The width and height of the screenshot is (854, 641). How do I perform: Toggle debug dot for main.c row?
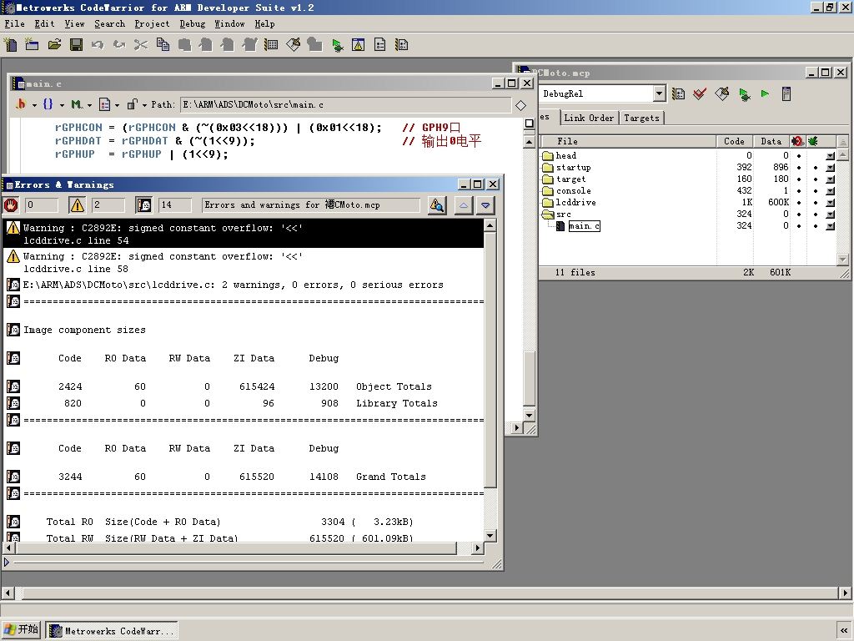pos(816,225)
